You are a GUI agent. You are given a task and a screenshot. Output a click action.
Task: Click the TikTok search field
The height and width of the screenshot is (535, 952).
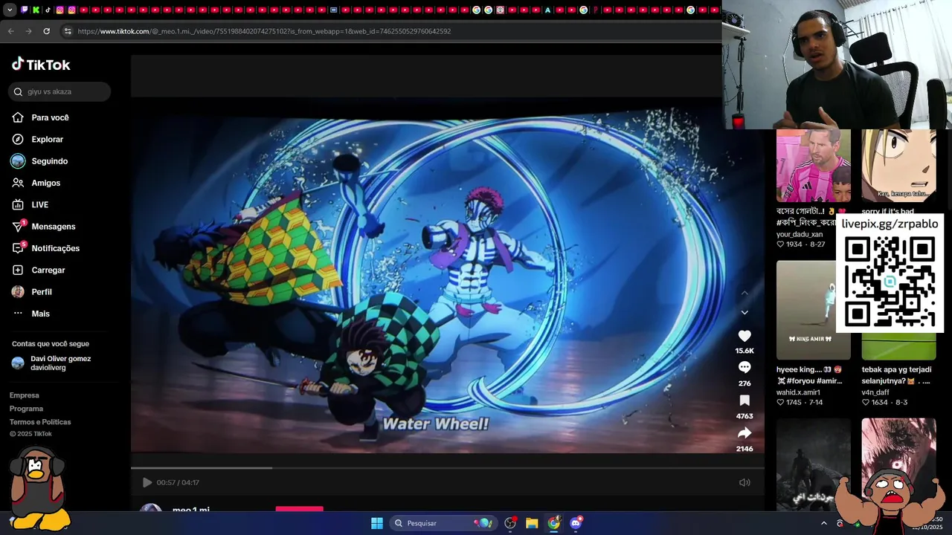coord(59,91)
